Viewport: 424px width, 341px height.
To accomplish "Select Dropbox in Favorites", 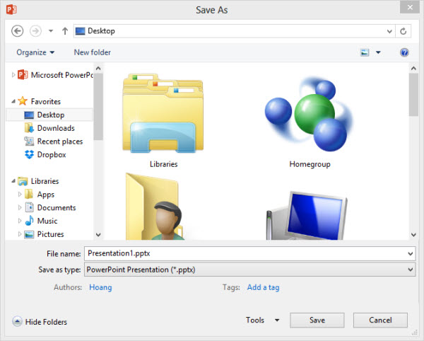I will pyautogui.click(x=50, y=155).
